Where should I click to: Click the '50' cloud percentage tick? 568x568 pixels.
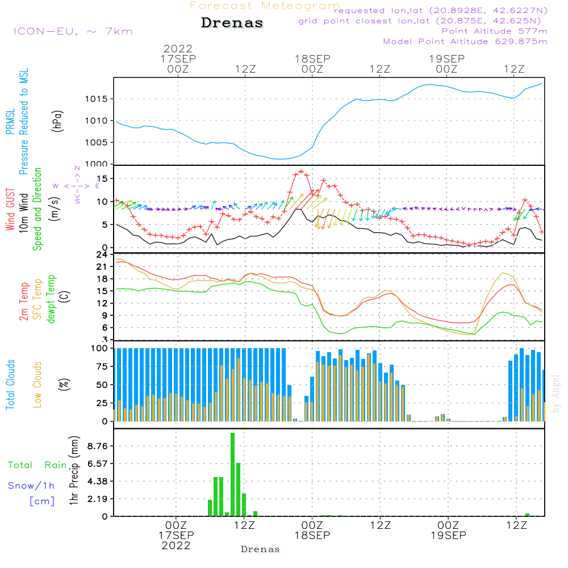point(102,385)
